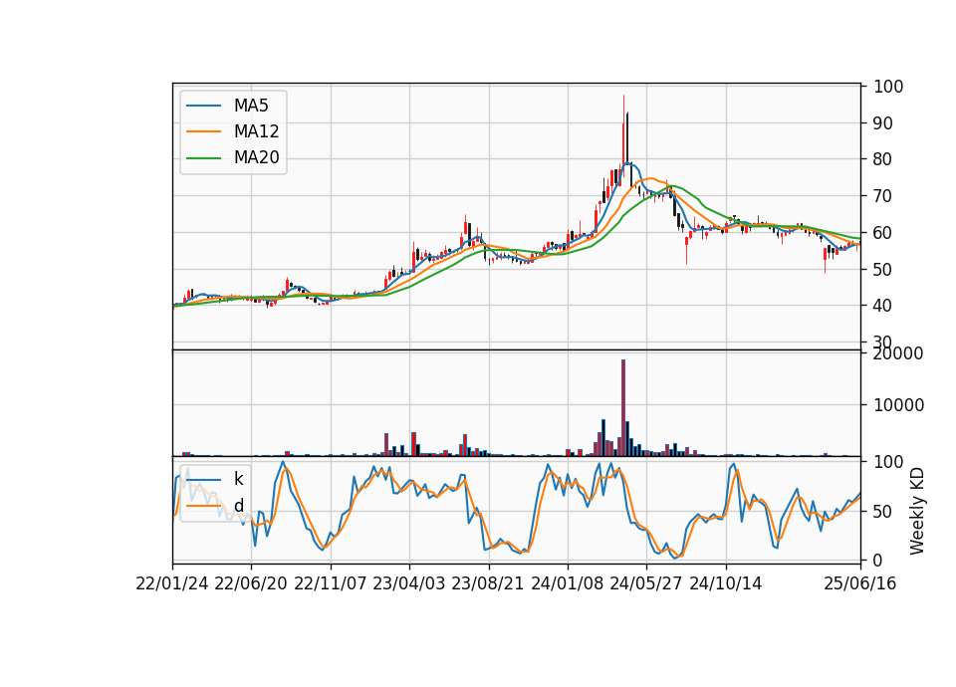Click the 22/11/07 date tick label
Screen dimensions: 956x687
[331, 583]
